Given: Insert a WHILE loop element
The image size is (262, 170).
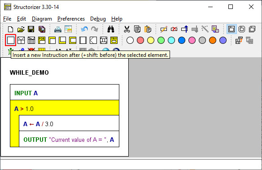Looking at the screenshot, I should [x=52, y=40].
